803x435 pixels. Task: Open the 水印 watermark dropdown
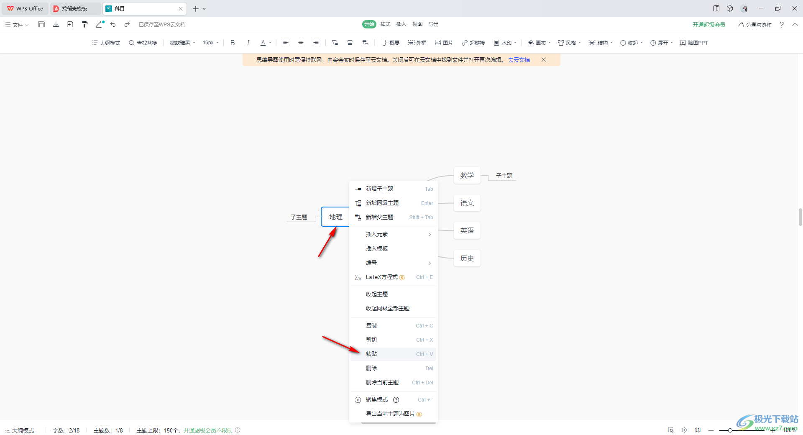coord(505,43)
